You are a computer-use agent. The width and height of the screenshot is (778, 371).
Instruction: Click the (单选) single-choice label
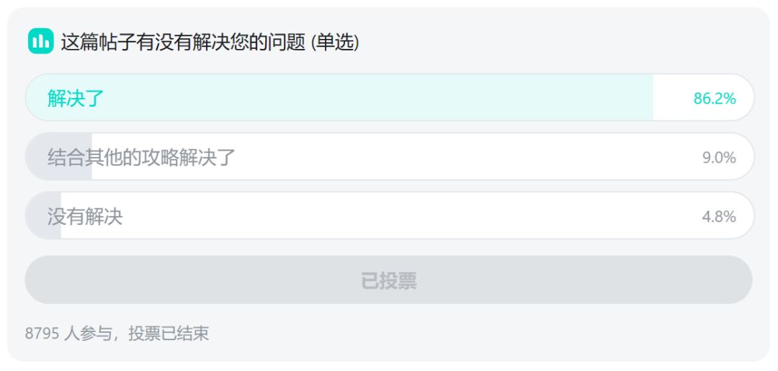[x=334, y=43]
